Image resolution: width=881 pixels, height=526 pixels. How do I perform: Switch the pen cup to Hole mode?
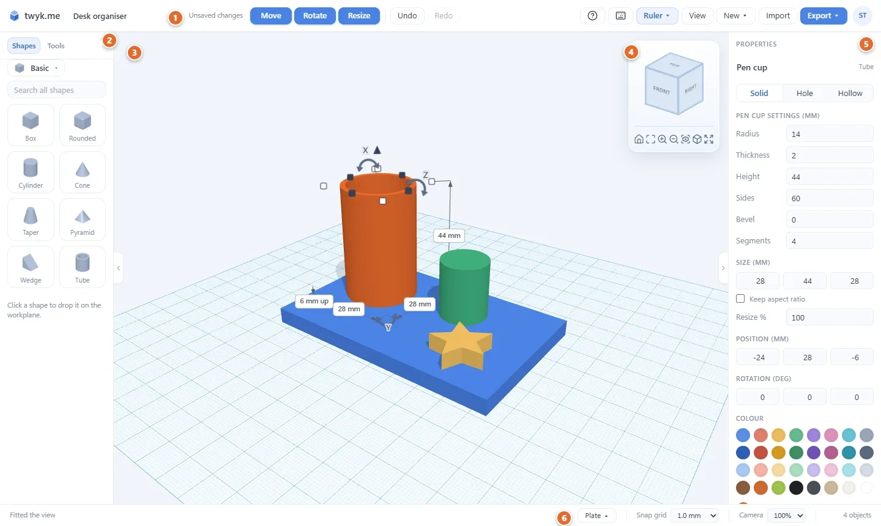coord(805,93)
